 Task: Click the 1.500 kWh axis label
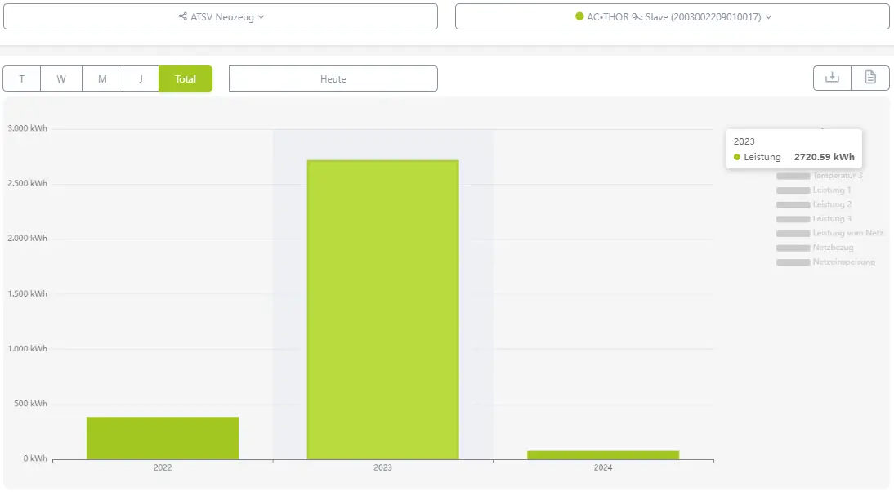click(x=27, y=293)
